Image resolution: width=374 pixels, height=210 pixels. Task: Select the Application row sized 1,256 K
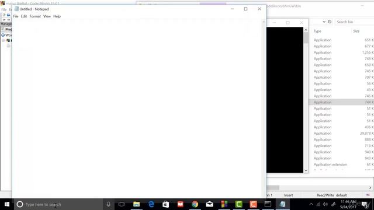coord(341,52)
